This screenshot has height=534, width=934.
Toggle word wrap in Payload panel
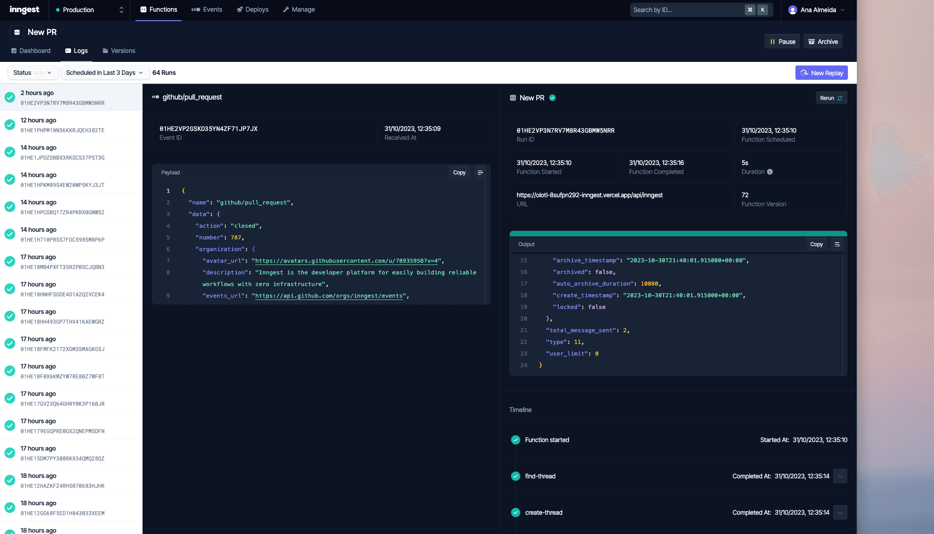[480, 173]
